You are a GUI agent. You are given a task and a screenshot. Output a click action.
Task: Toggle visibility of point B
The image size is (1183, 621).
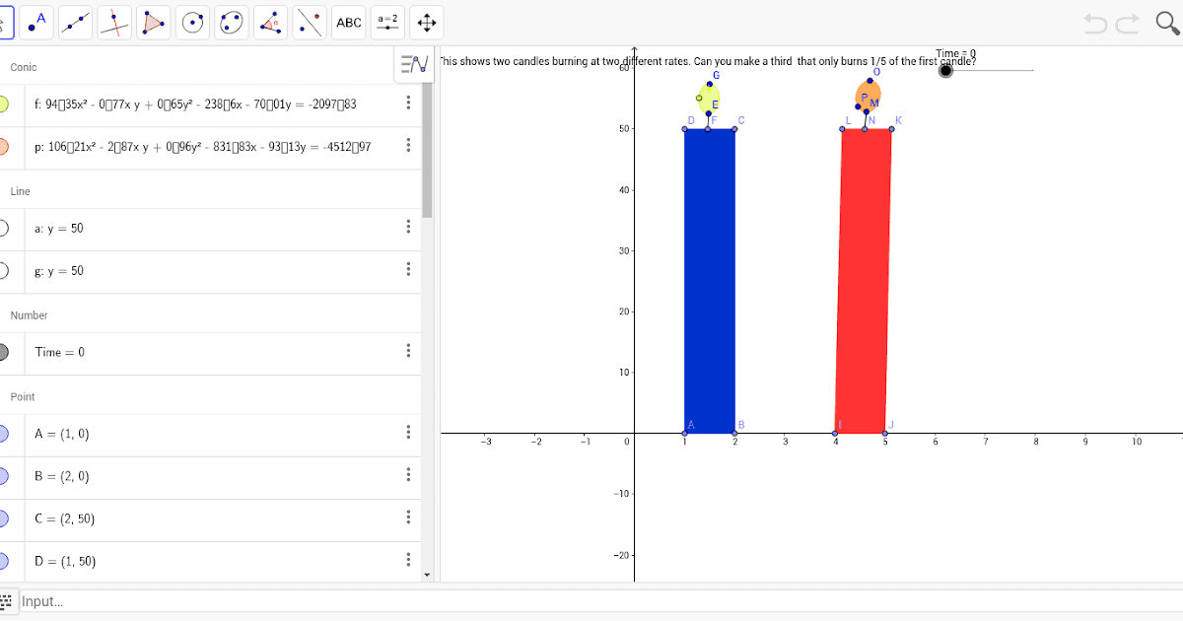(x=2, y=476)
